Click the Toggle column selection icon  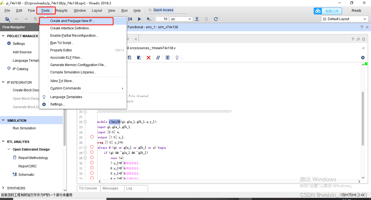click(168, 58)
